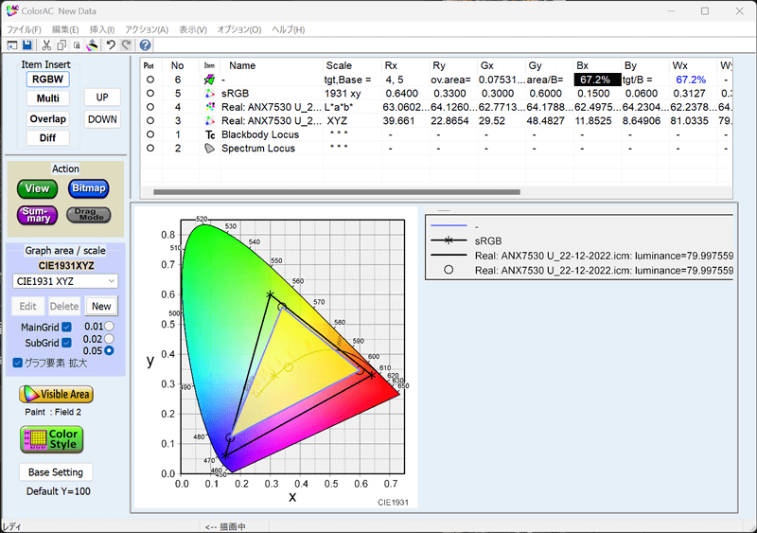
Task: Click the Copy icon in toolbar
Action: 61,44
